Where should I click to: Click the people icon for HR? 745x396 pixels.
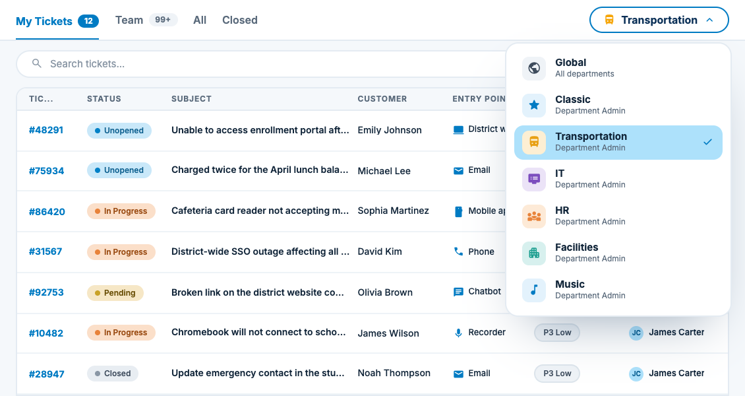[534, 216]
